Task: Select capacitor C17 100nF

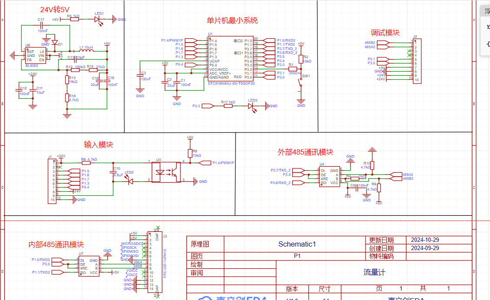Action: [x=42, y=26]
